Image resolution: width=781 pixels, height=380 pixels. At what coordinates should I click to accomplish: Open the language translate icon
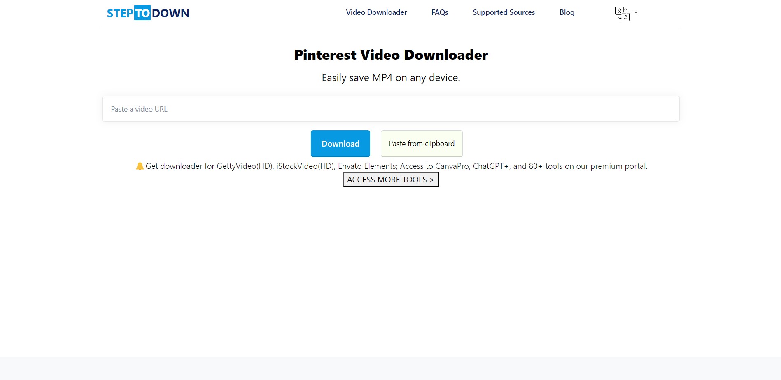[x=622, y=13]
